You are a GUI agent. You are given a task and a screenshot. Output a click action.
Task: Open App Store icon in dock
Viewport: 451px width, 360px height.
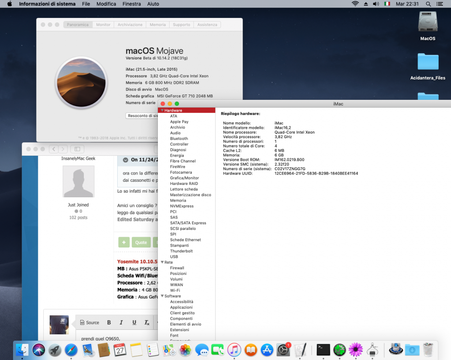click(x=267, y=350)
